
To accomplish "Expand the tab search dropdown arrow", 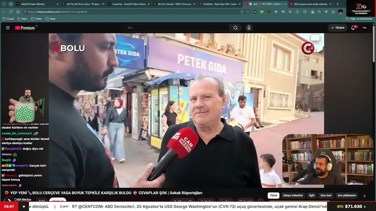I will [4, 4].
